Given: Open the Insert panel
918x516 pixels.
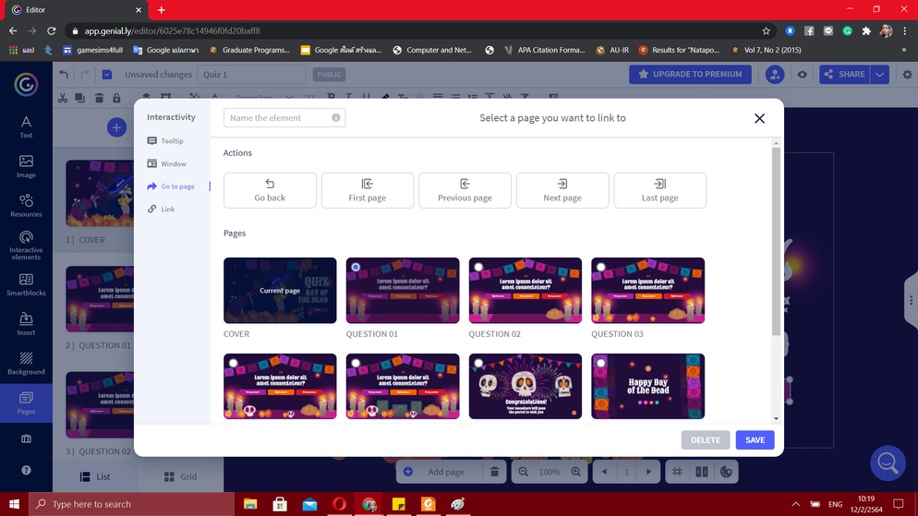Looking at the screenshot, I should (26, 323).
